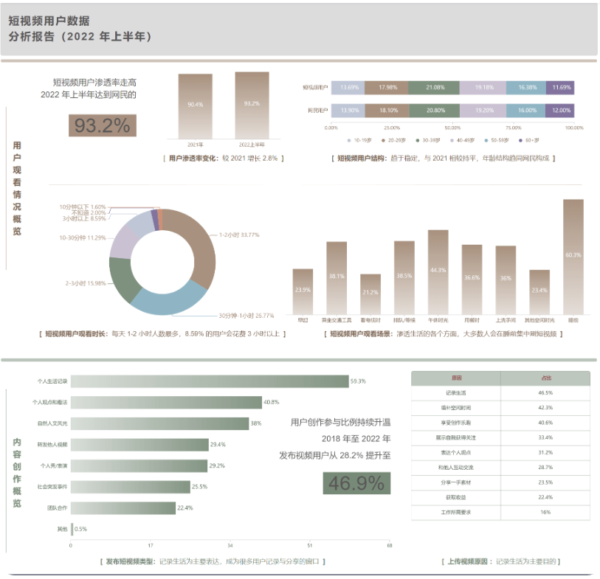Click the 10分钟以下 1.60% label
The width and height of the screenshot is (600, 579).
click(x=82, y=207)
